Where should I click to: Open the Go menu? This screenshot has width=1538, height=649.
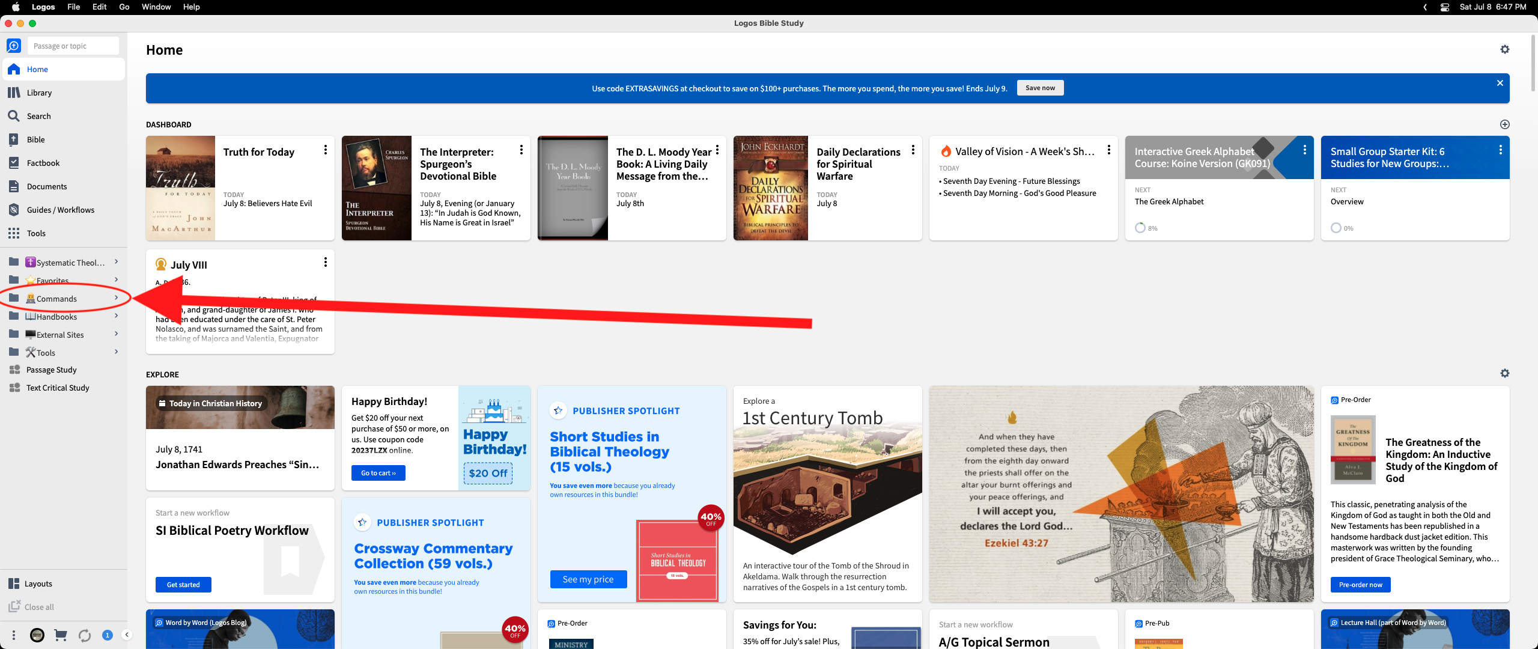(124, 7)
